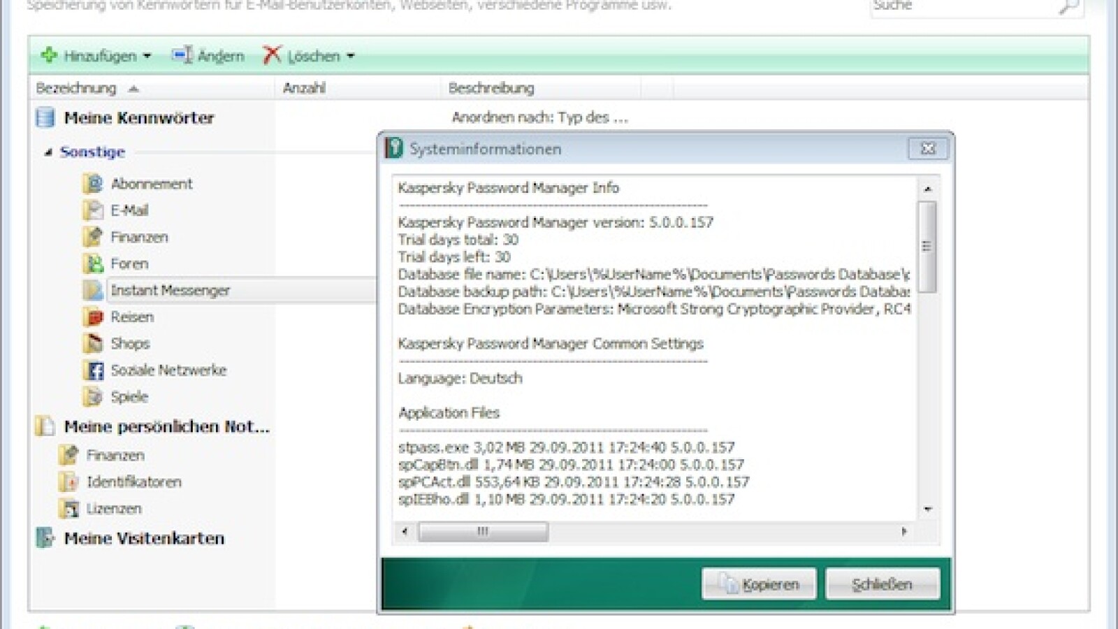Click the search magnifier icon
The width and height of the screenshot is (1118, 629).
1068,7
